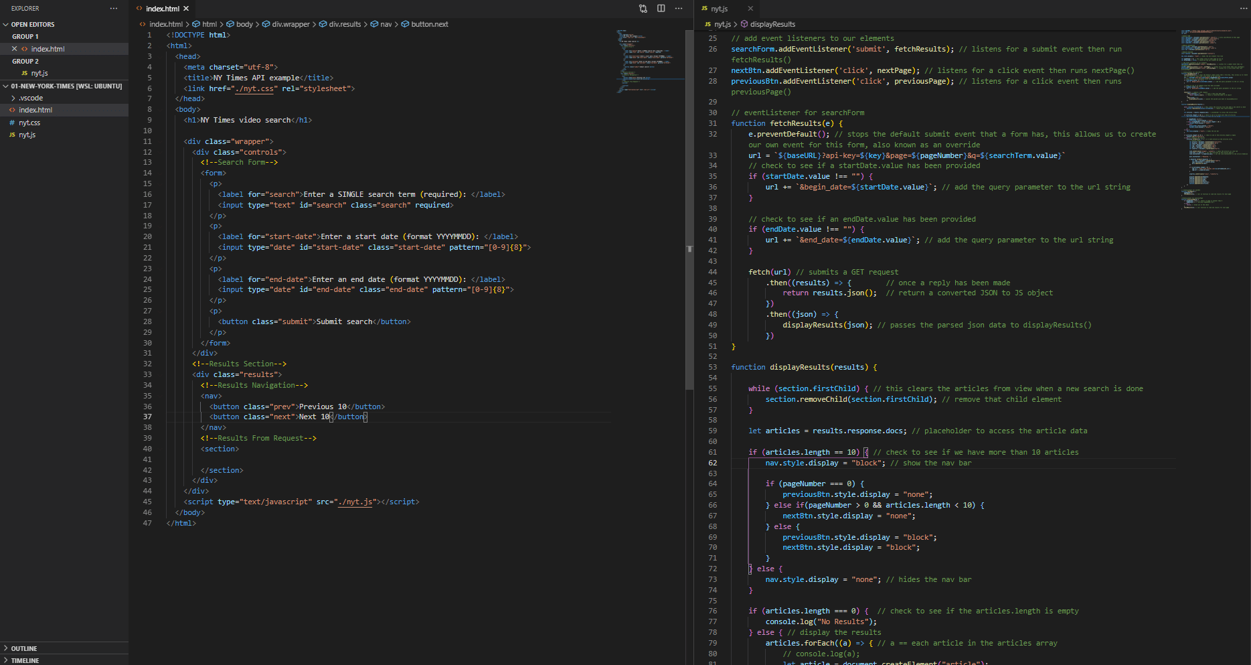Viewport: 1251px width, 665px height.
Task: Close index.html in Open Editors list
Action: (14, 49)
